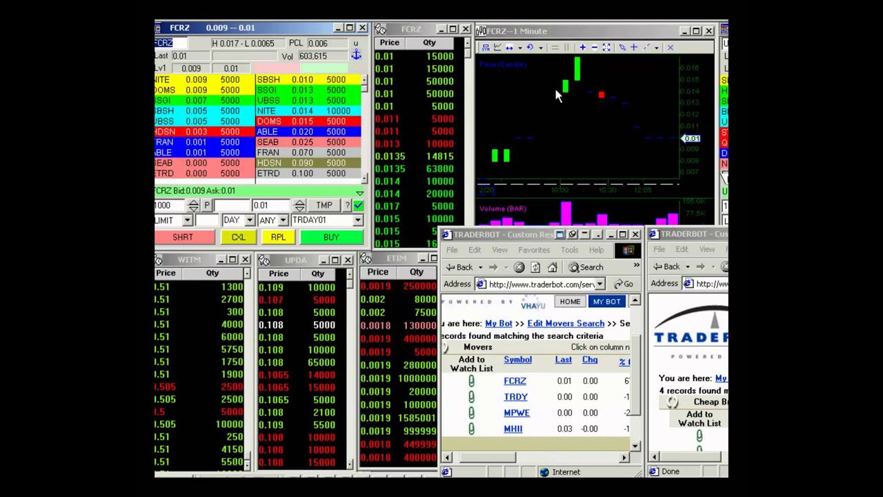Screen dimensions: 883x497
Task: Click the horizontal scrollbar of the Movers page
Action: click(535, 458)
